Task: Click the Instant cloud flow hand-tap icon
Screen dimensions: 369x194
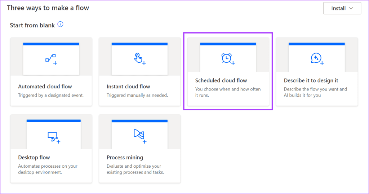Action: [139, 58]
